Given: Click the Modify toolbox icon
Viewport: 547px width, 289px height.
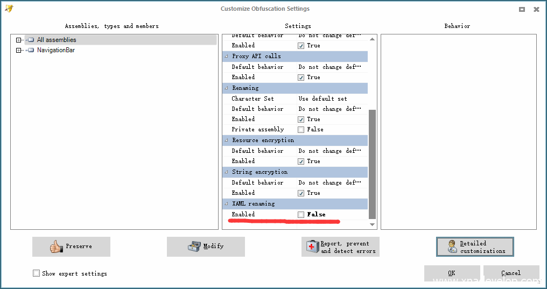Looking at the screenshot, I should coord(194,246).
